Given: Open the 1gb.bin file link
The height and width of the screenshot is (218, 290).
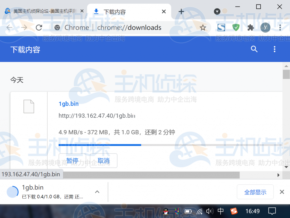Looking at the screenshot, I should pyautogui.click(x=69, y=104).
